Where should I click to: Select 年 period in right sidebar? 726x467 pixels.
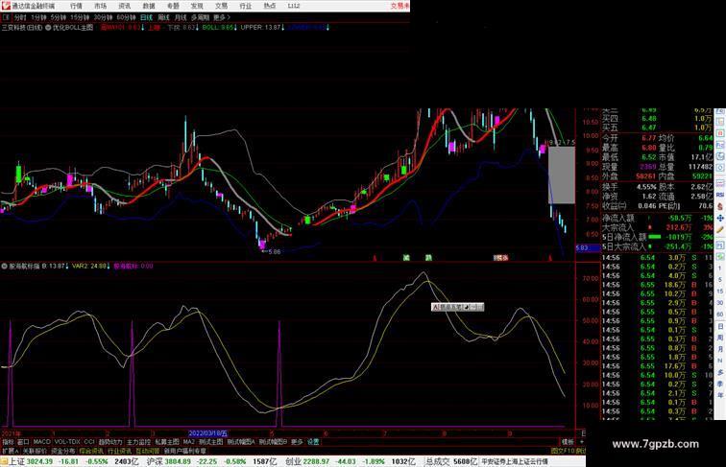720,395
